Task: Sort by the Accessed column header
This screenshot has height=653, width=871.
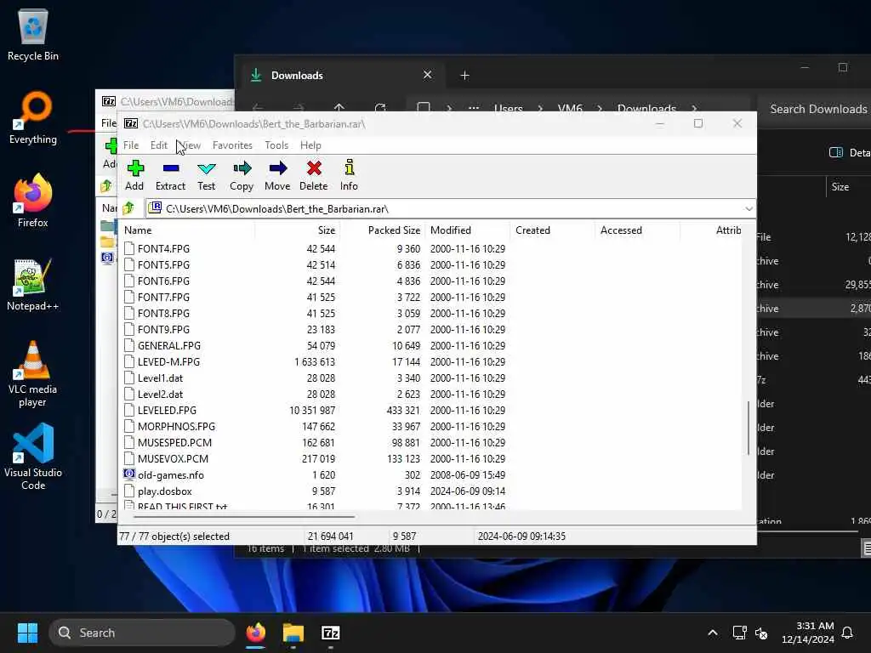Action: (x=637, y=230)
